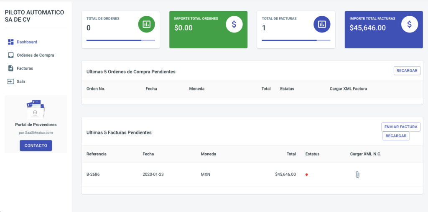Viewport: 428px width, 212px height.
Task: Click the $45,646.00 Importe Total Facturas value
Action: point(368,28)
